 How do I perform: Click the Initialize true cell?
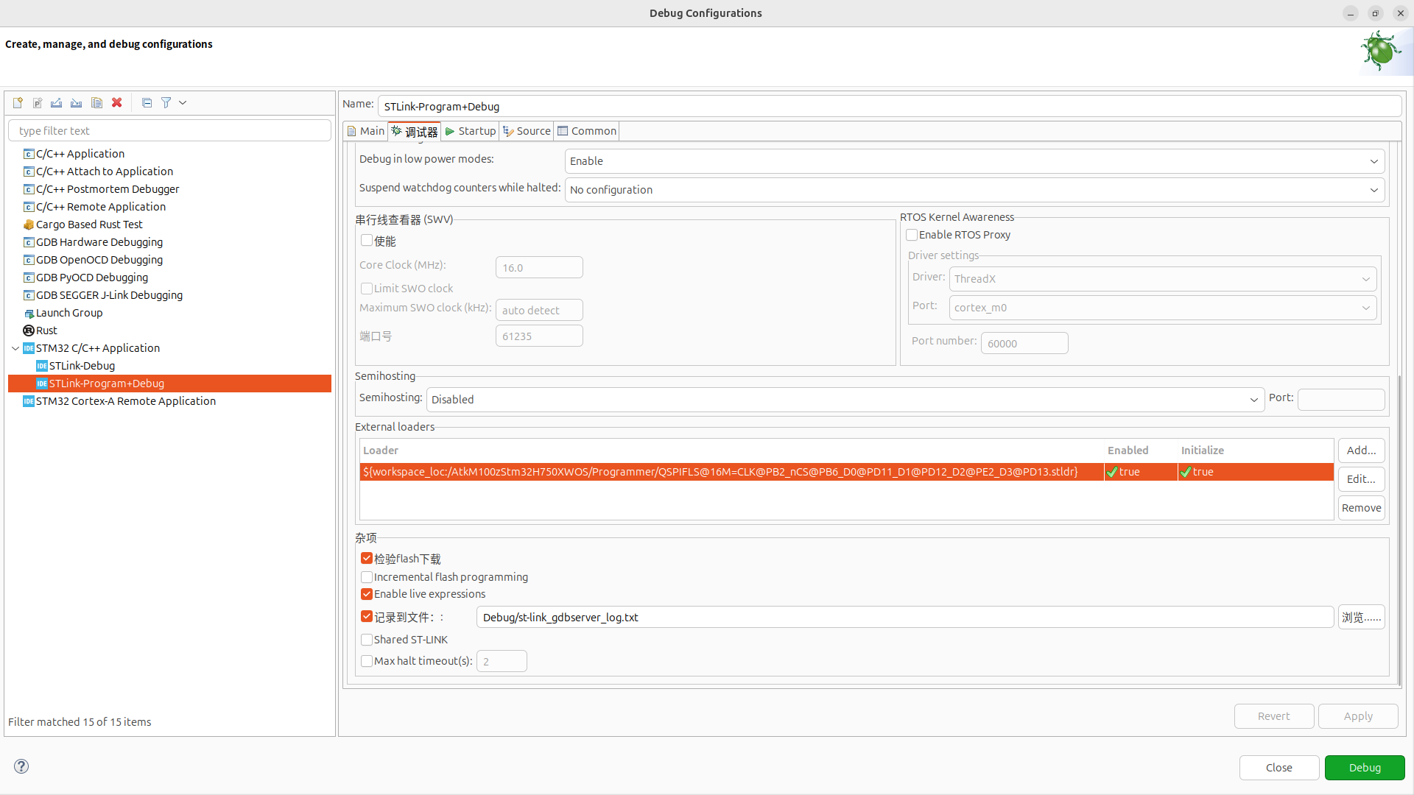(x=1256, y=472)
